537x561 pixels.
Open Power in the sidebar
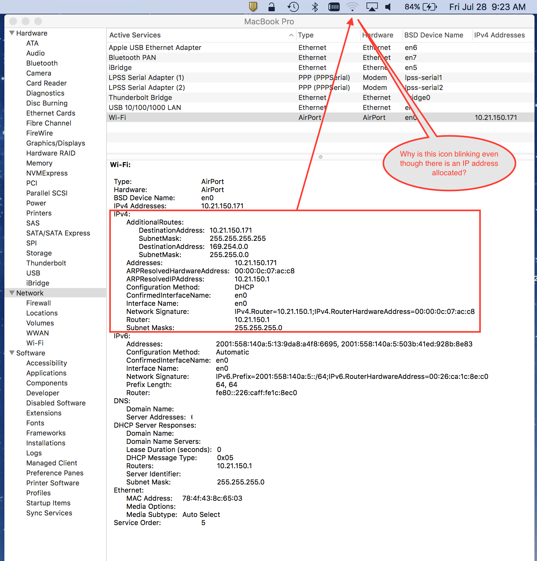click(36, 203)
